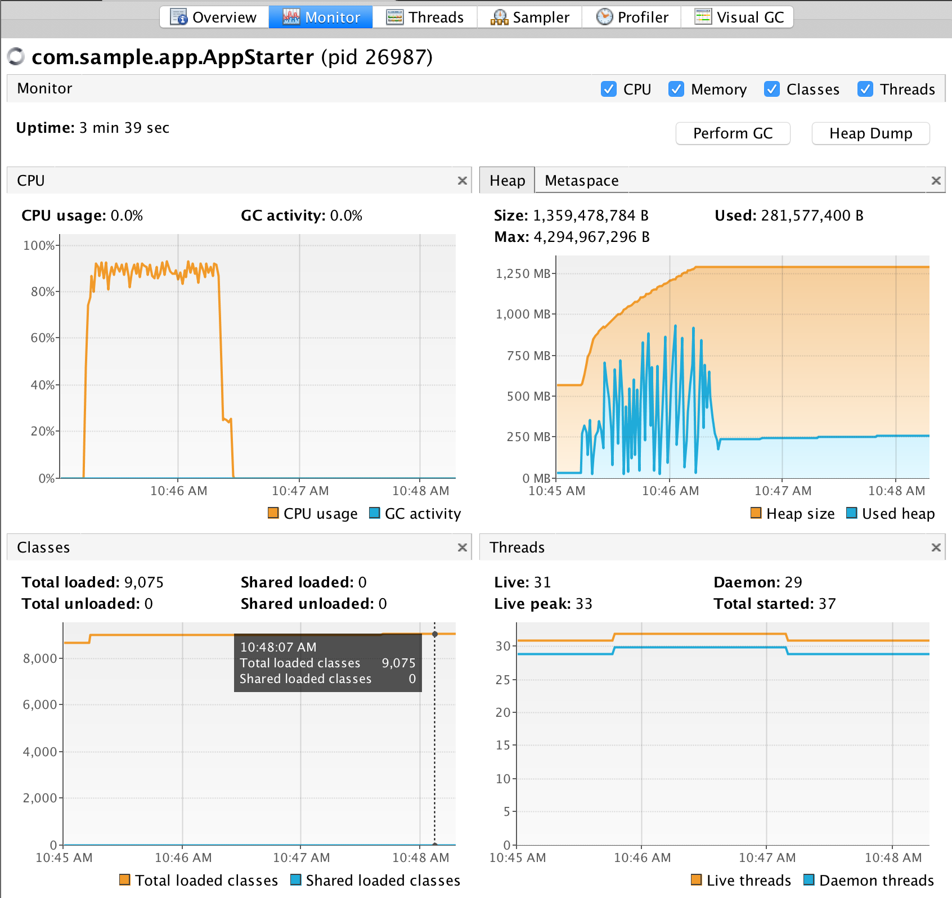Click the GC activity blue legend swatch
Image resolution: width=952 pixels, height=898 pixels.
(x=374, y=513)
